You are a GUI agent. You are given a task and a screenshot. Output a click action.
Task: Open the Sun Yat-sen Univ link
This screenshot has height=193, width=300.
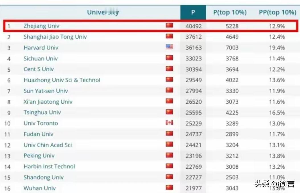click(x=46, y=91)
